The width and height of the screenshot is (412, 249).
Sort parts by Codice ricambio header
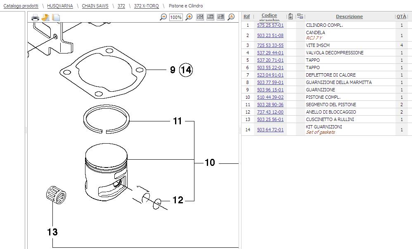tap(269, 16)
